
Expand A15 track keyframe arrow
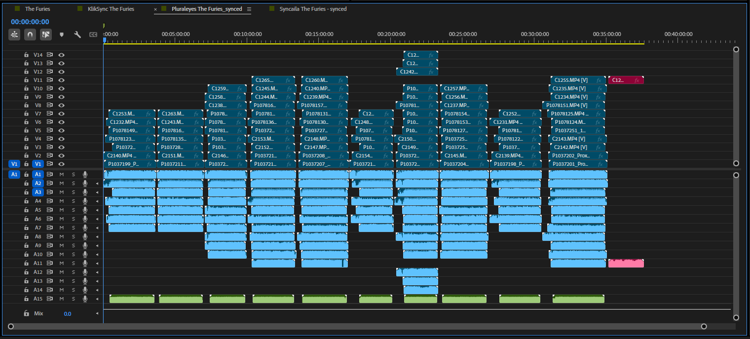[x=97, y=299]
